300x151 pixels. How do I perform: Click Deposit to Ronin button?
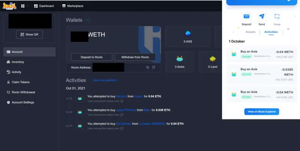(x=91, y=57)
